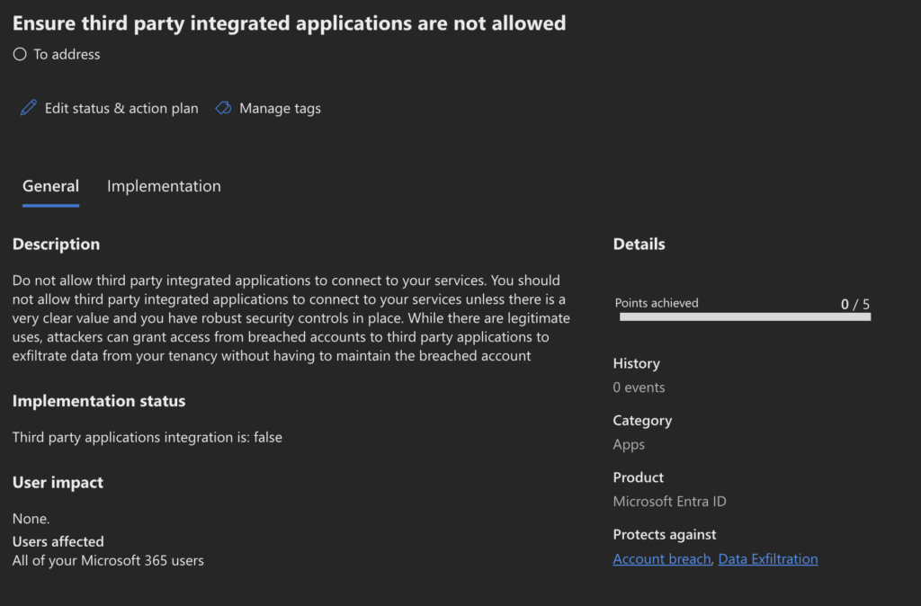
Task: Click the tag icon beside Manage tags
Action: tap(223, 109)
